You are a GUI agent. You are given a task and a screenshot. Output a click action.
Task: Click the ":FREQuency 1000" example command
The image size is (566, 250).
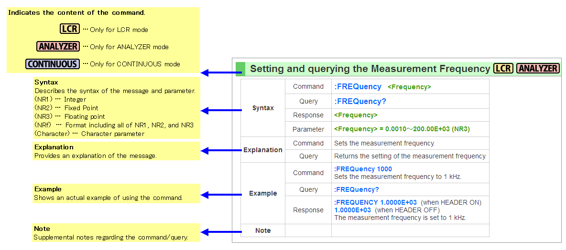pyautogui.click(x=363, y=169)
